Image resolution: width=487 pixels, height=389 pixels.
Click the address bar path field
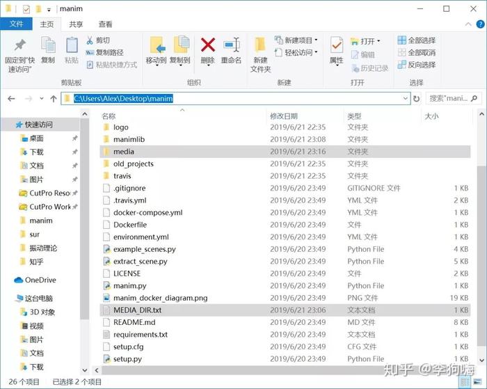235,99
